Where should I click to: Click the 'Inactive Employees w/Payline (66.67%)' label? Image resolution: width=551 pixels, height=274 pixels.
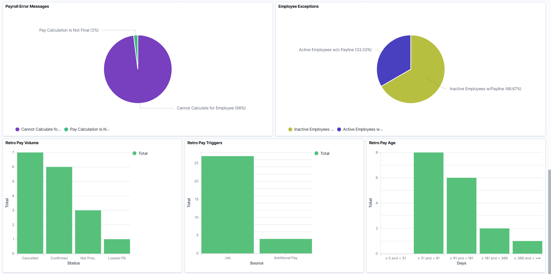pyautogui.click(x=486, y=89)
